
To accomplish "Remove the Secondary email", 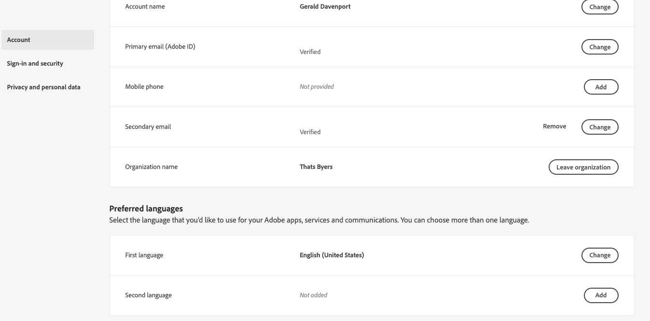I will tap(554, 126).
